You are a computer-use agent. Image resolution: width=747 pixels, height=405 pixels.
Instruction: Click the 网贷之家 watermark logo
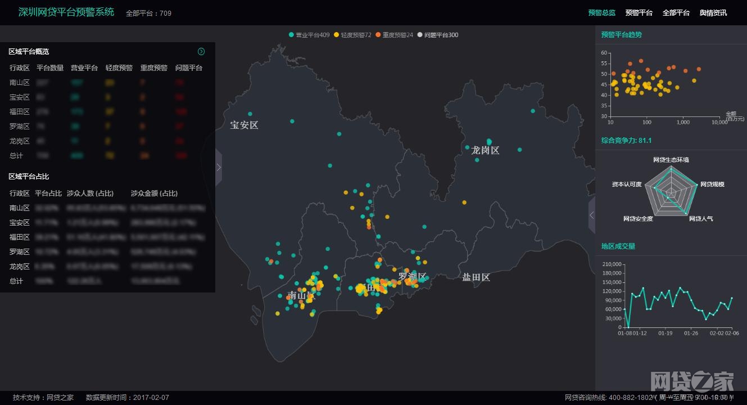pyautogui.click(x=692, y=381)
